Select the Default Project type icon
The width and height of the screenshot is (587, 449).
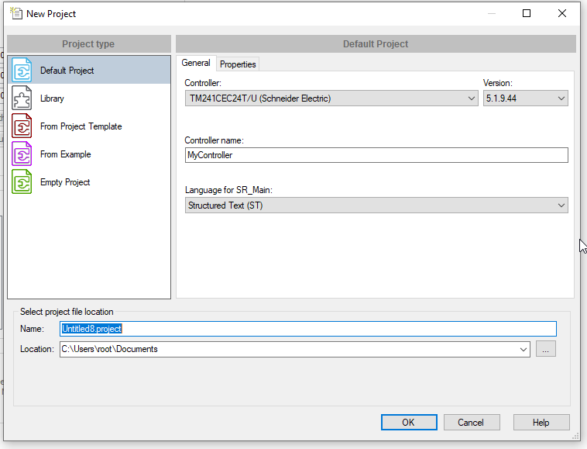pyautogui.click(x=22, y=70)
